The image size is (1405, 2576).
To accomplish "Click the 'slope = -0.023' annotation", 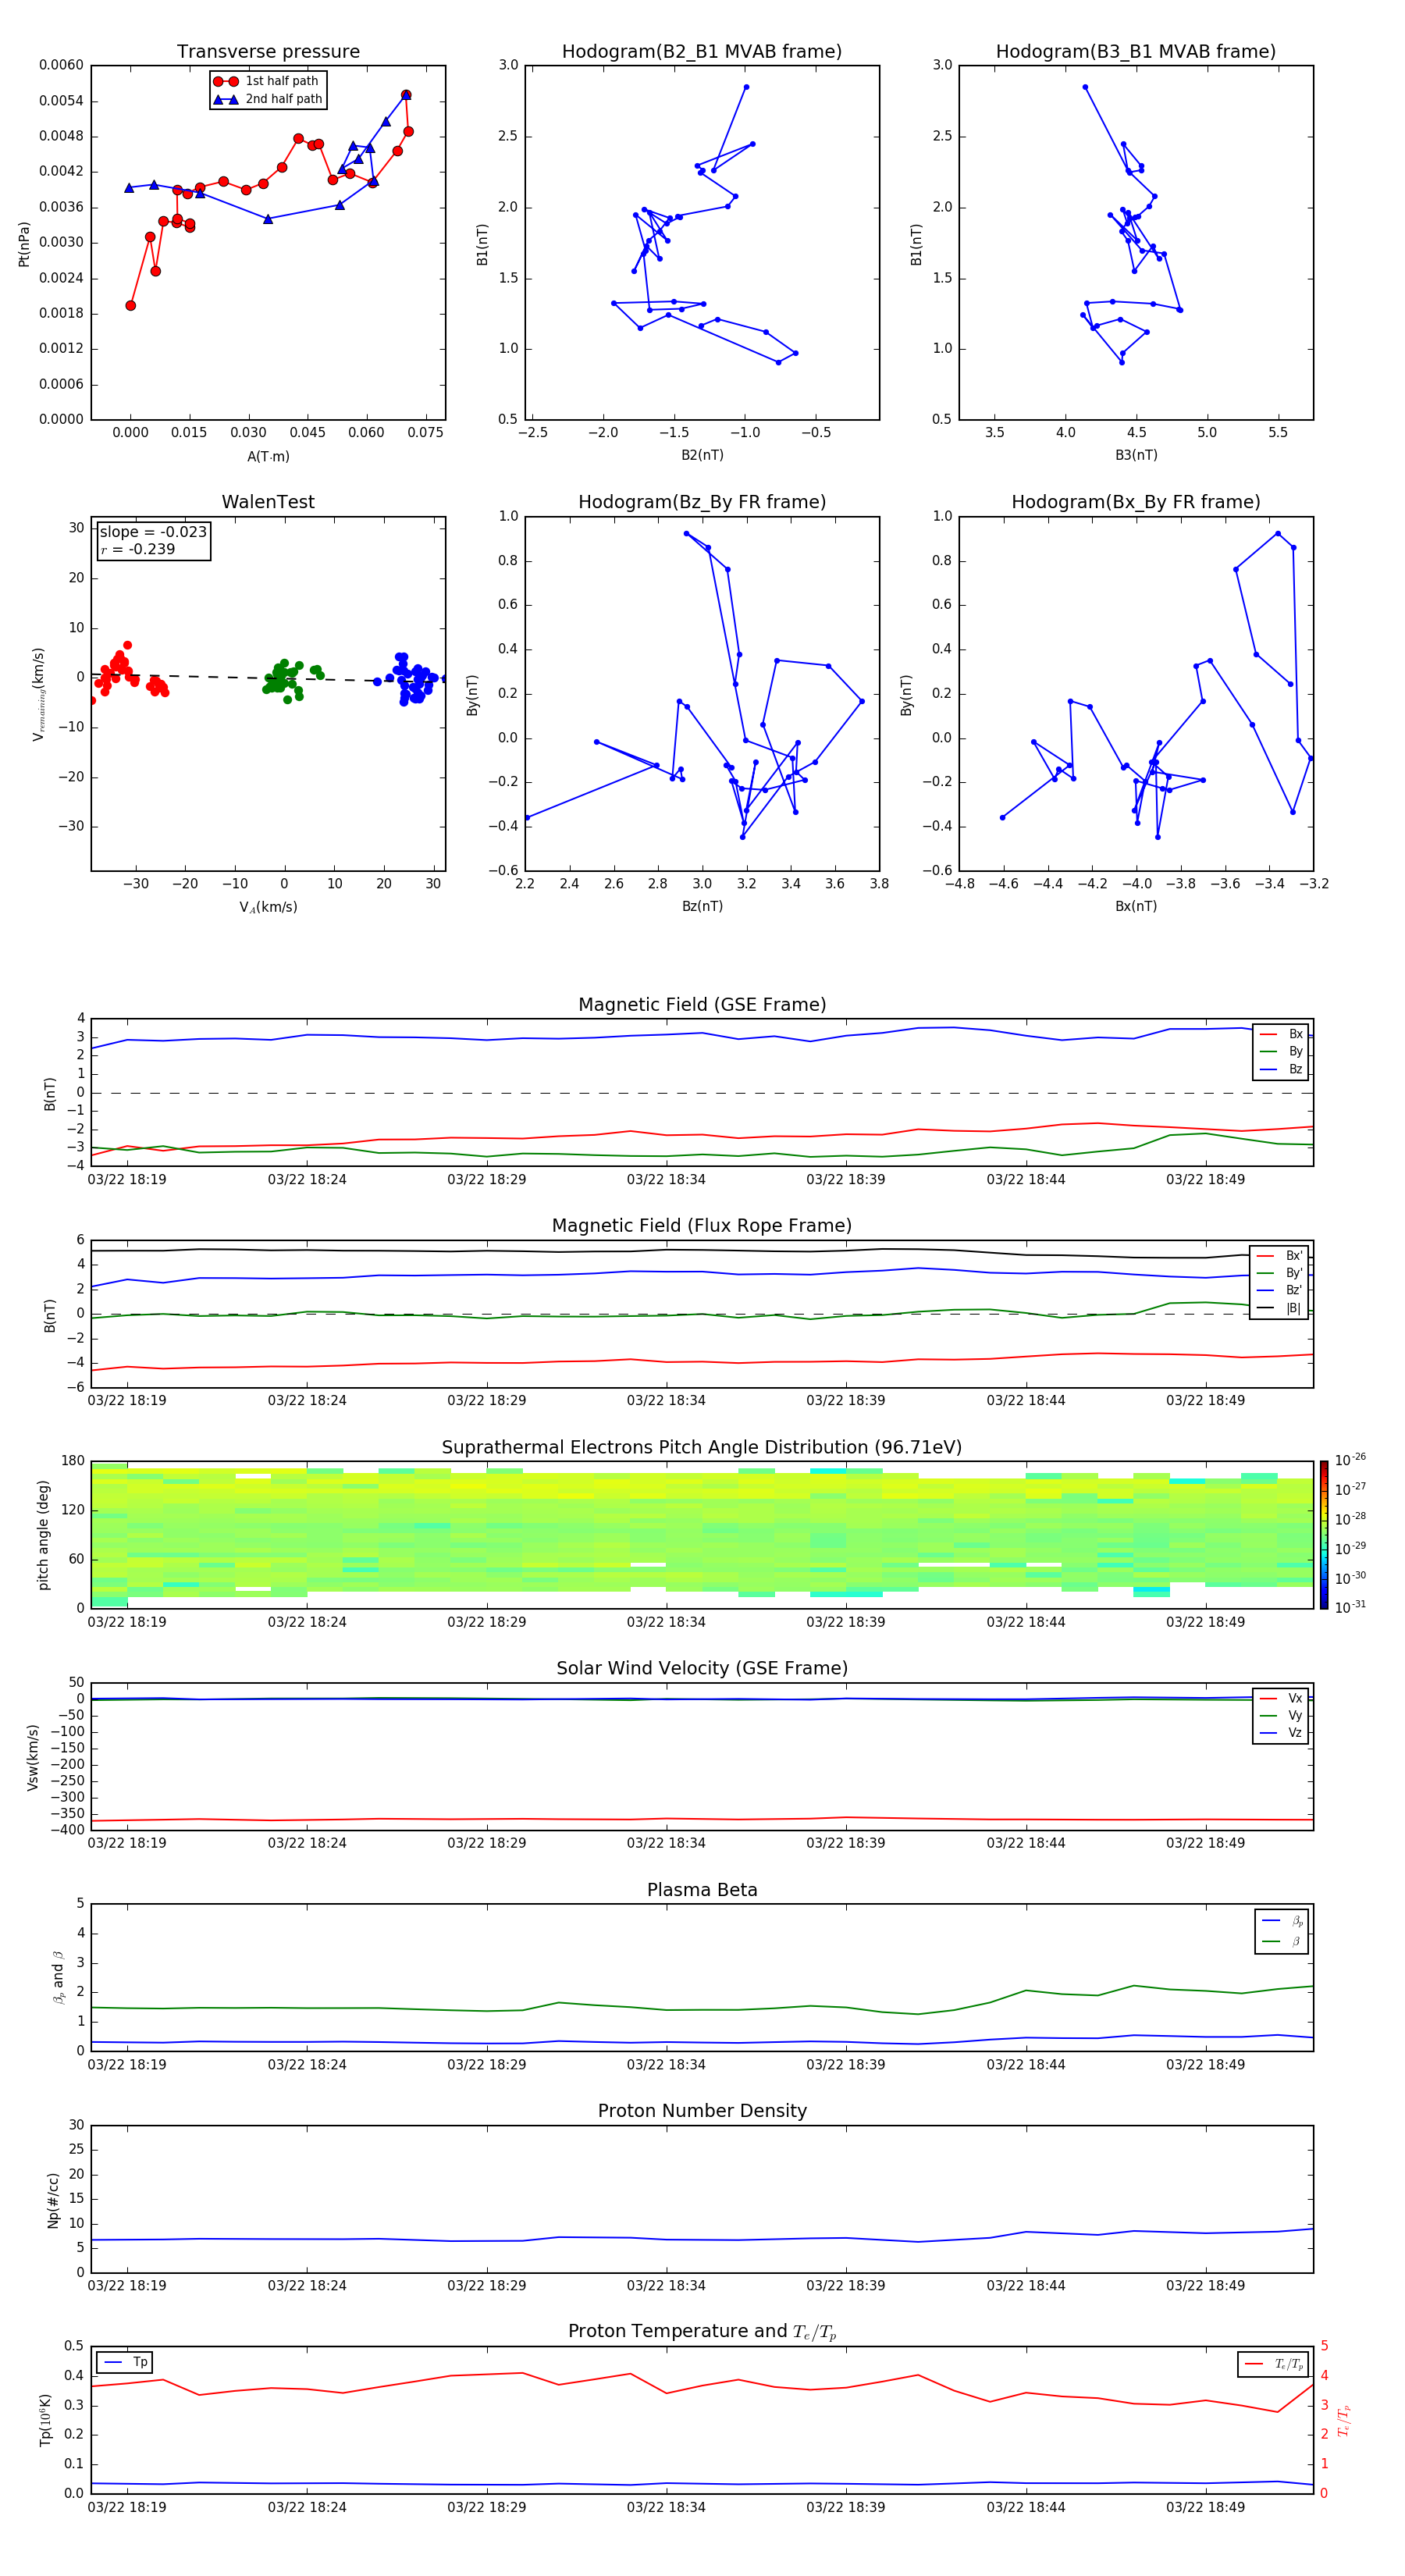I will pyautogui.click(x=153, y=532).
